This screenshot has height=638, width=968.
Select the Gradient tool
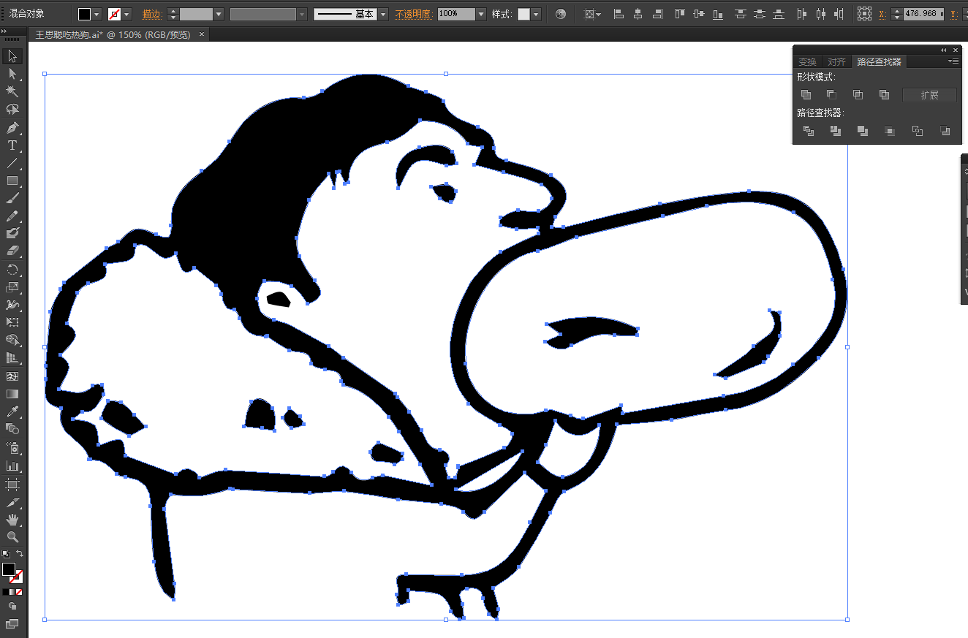[12, 394]
